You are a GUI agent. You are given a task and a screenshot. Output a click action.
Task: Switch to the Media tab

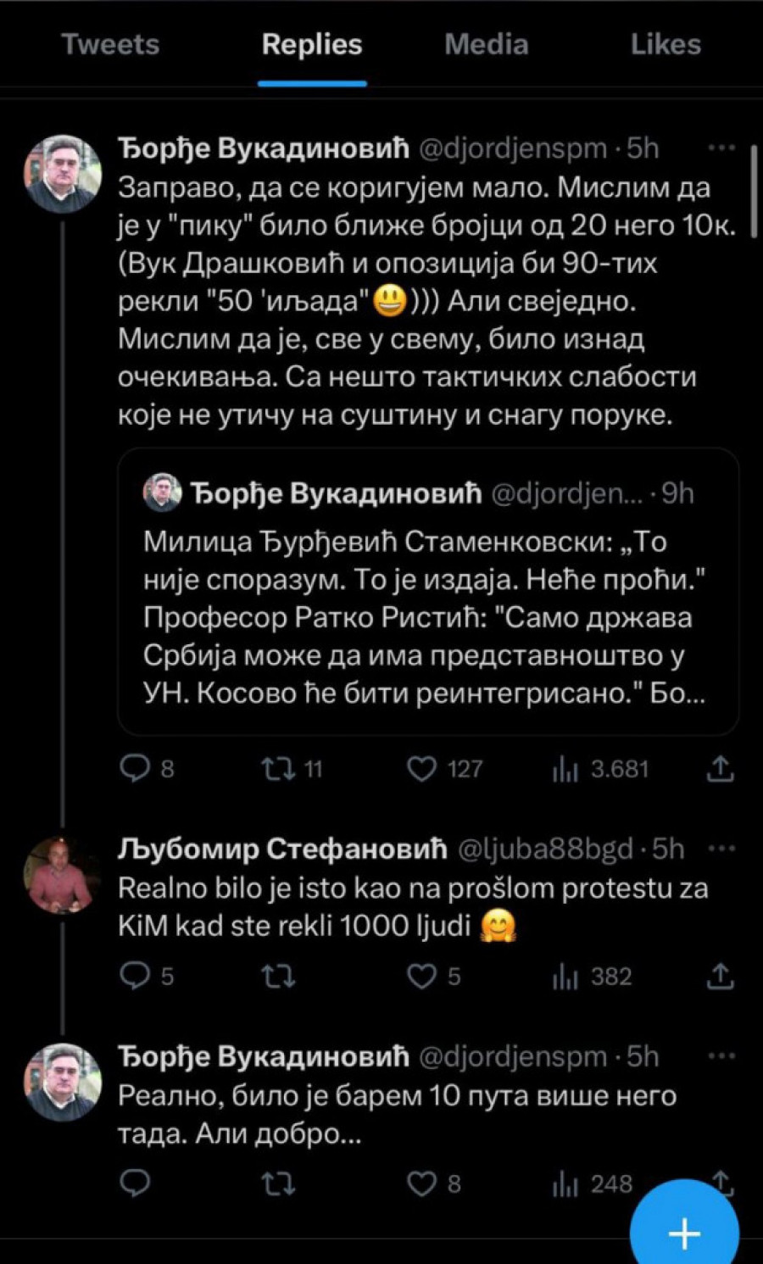[486, 44]
